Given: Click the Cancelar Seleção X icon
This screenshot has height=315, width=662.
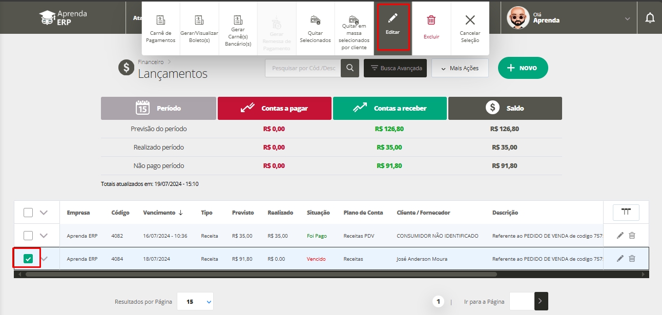Looking at the screenshot, I should click(x=470, y=20).
